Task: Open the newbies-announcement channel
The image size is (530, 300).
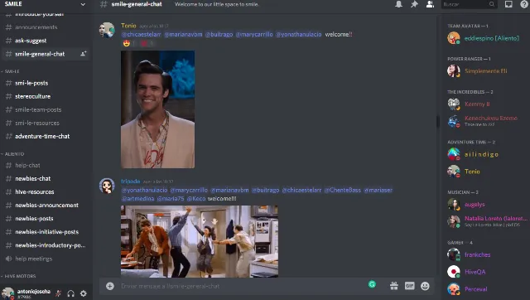Action: tap(46, 206)
